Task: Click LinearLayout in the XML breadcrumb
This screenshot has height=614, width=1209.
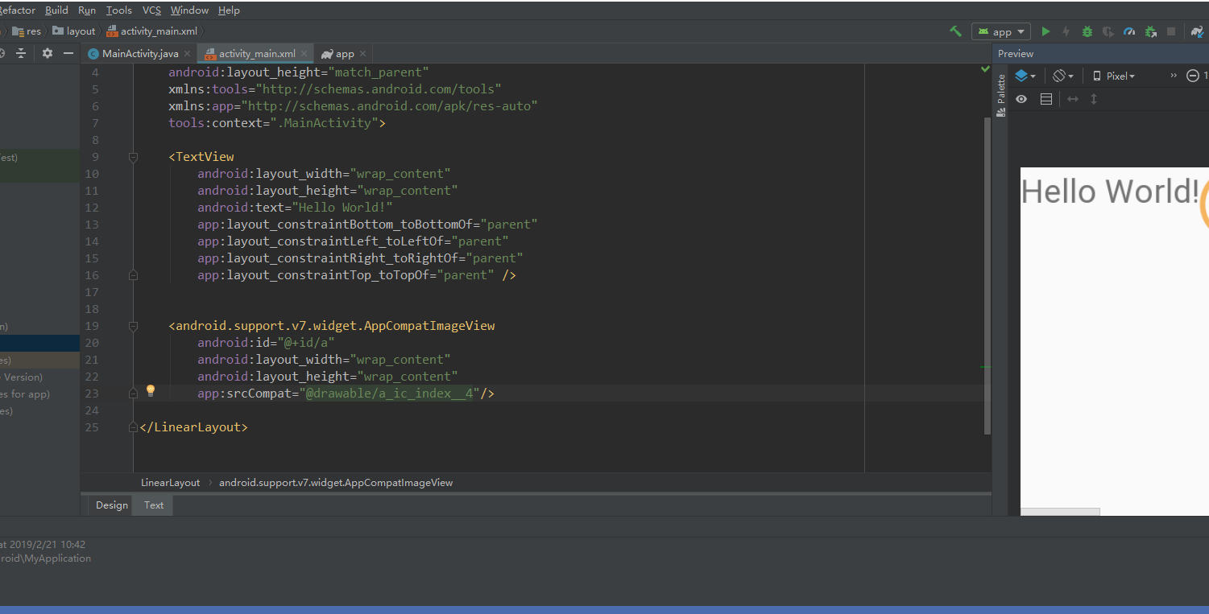Action: coord(170,483)
